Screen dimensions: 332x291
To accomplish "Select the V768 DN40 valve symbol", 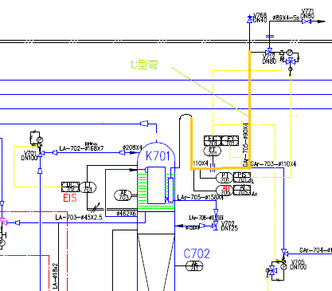I will click(x=250, y=19).
